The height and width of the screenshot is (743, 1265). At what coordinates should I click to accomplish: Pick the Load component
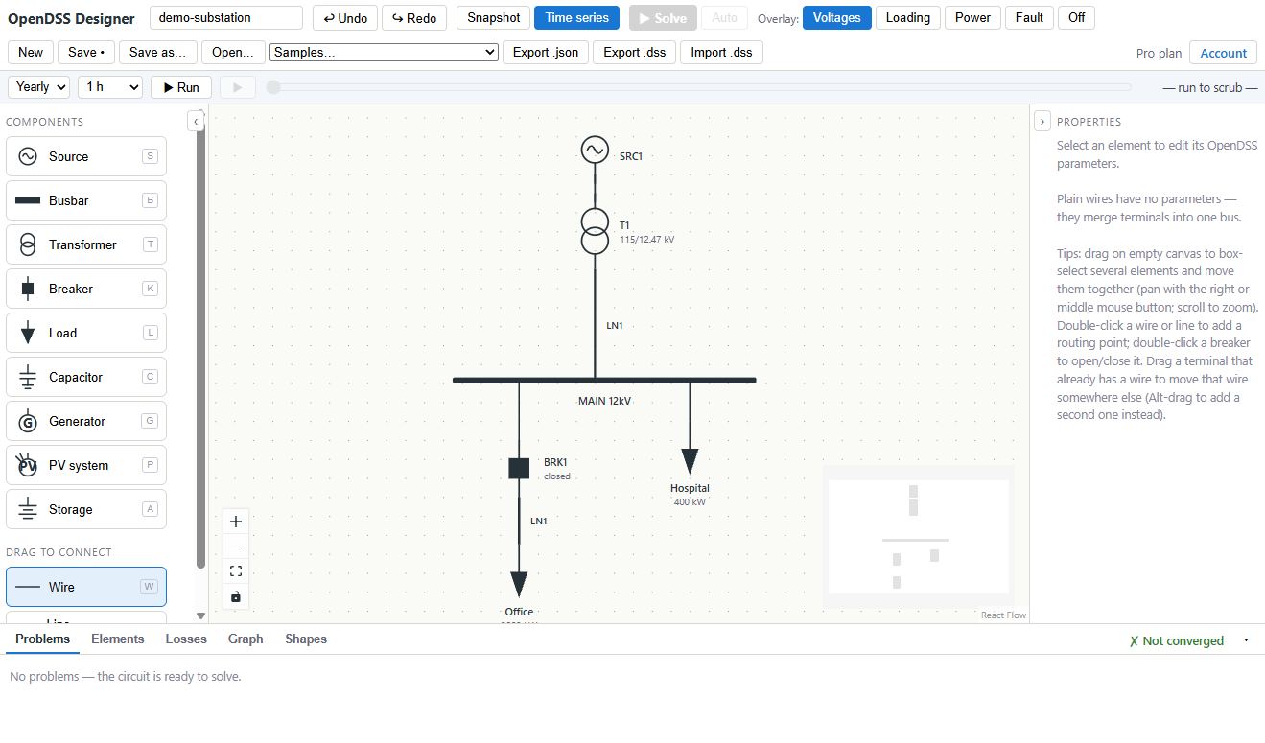point(86,333)
